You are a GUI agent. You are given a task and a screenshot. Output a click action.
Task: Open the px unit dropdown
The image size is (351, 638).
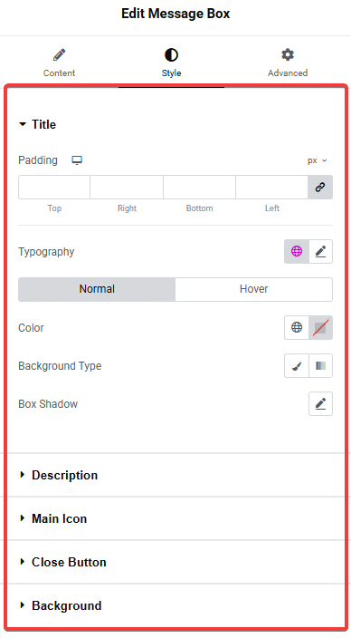pyautogui.click(x=317, y=160)
